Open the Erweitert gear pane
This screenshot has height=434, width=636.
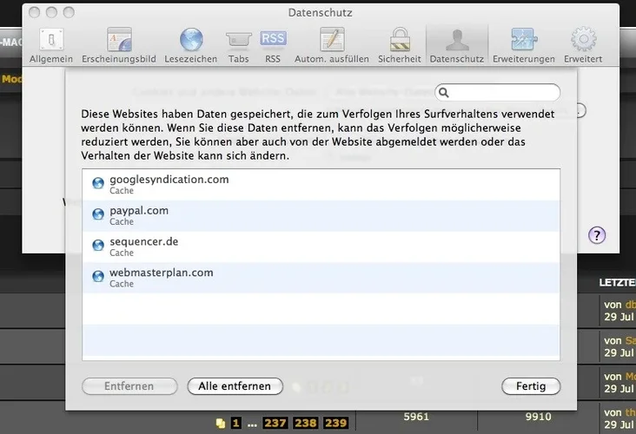[x=583, y=45]
